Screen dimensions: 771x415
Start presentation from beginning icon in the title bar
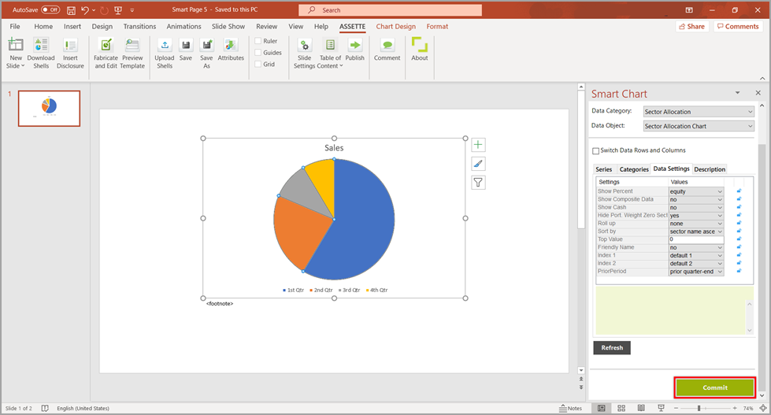[x=118, y=9]
